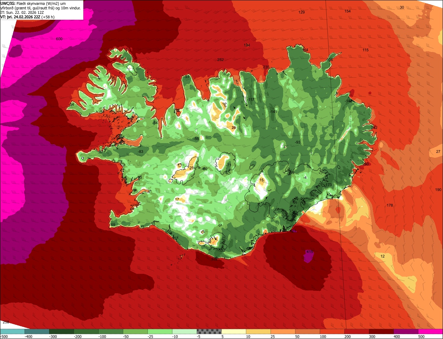Click the title text 'UWC/IG: Flæði skynvarma (W/m2) um'
This screenshot has width=443, height=339.
(x=34, y=3)
